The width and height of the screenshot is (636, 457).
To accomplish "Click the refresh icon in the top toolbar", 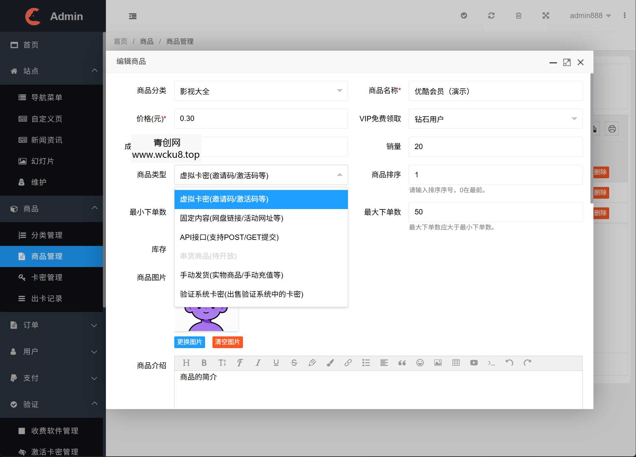I will (491, 15).
